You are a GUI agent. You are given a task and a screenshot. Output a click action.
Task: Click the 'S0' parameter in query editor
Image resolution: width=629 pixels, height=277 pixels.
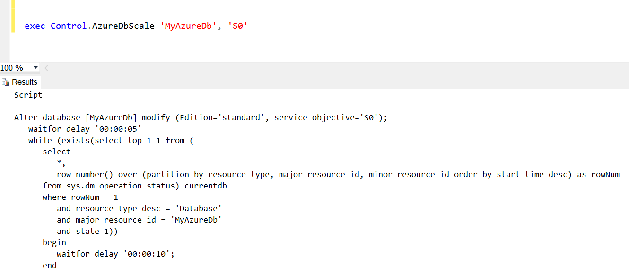(238, 26)
